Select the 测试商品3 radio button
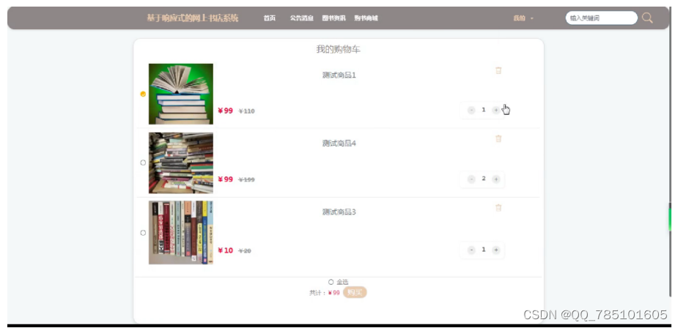The width and height of the screenshot is (678, 328). [x=143, y=233]
